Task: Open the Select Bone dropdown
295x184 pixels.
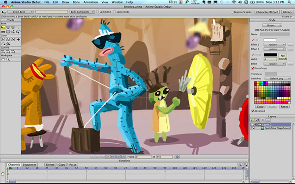Action: click(21, 12)
